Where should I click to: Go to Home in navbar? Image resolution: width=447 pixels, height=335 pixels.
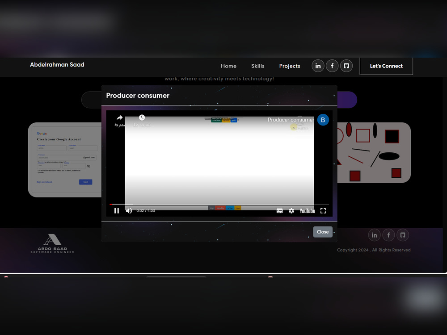click(228, 66)
